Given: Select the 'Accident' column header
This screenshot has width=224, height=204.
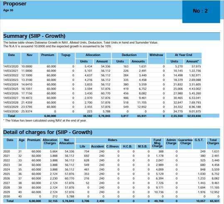Looking at the screenshot, I should coord(97,146).
